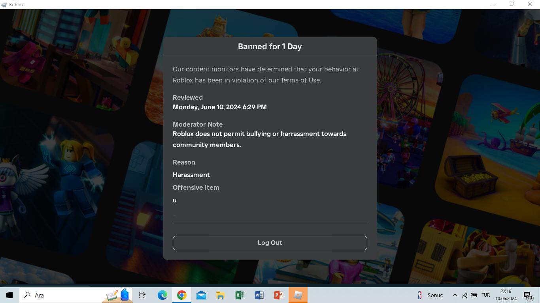Show hidden system tray icons
The height and width of the screenshot is (303, 540).
tap(455, 295)
